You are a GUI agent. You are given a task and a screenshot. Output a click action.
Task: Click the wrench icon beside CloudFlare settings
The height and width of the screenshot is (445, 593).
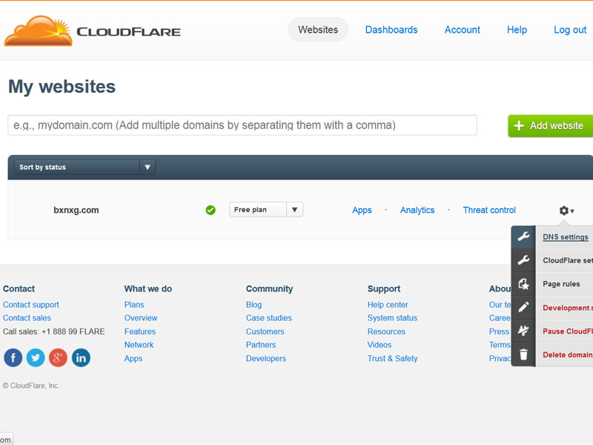[523, 260]
